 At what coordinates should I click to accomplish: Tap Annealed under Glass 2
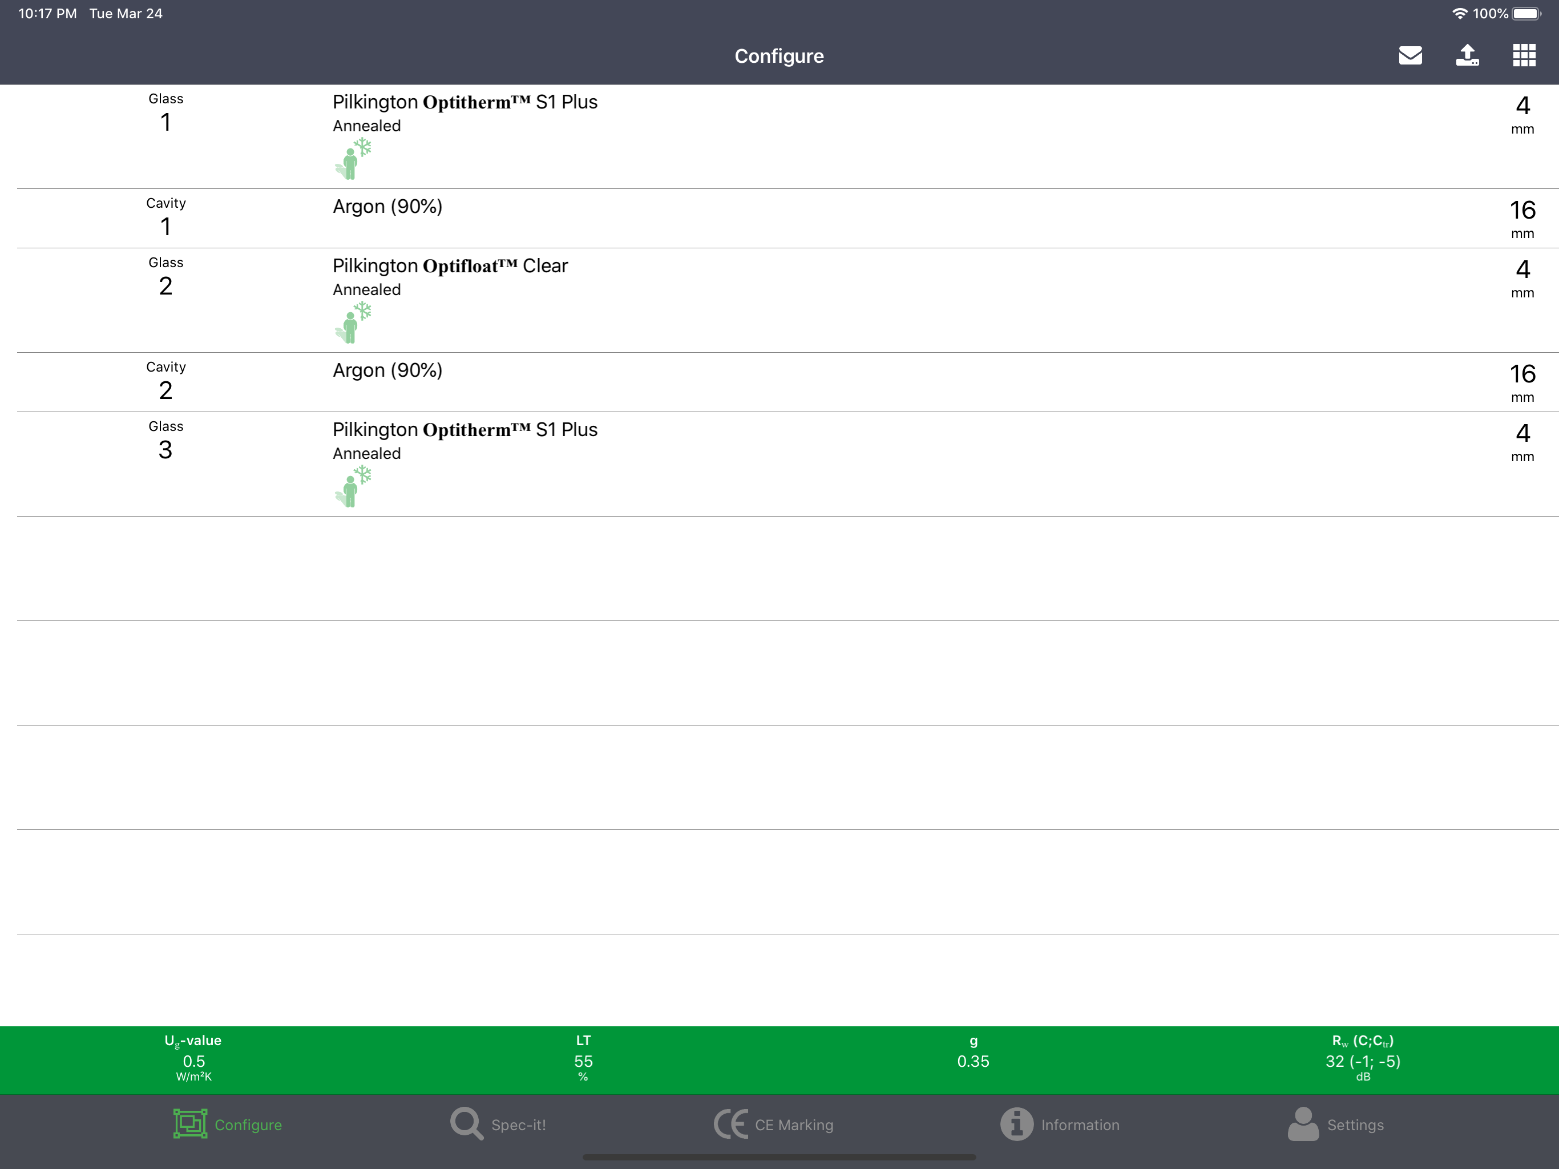pyautogui.click(x=366, y=290)
